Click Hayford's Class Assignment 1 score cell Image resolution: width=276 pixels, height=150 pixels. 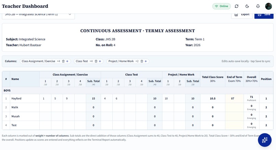pyautogui.click(x=46, y=98)
